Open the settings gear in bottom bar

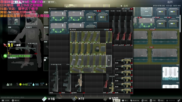click(179, 100)
